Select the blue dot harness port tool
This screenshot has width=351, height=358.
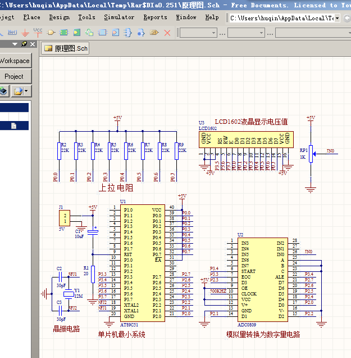click(141, 33)
